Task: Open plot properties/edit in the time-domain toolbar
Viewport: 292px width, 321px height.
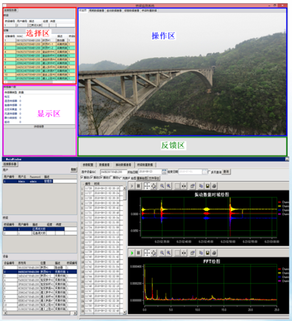Action: click(192, 186)
